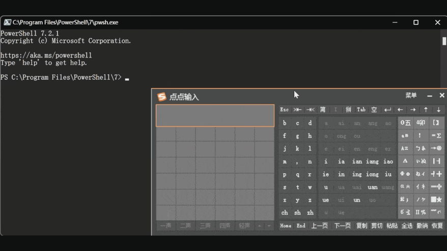Click the 空 space key
The image size is (447, 251).
[374, 110]
